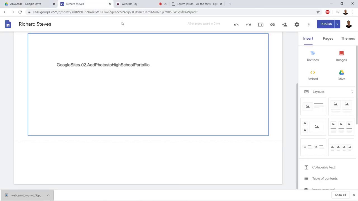Open the Preview devices icon

pos(260,24)
